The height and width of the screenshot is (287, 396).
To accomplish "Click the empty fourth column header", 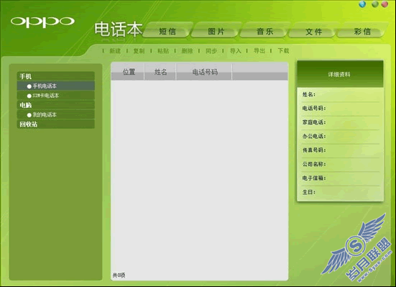I will coord(260,72).
